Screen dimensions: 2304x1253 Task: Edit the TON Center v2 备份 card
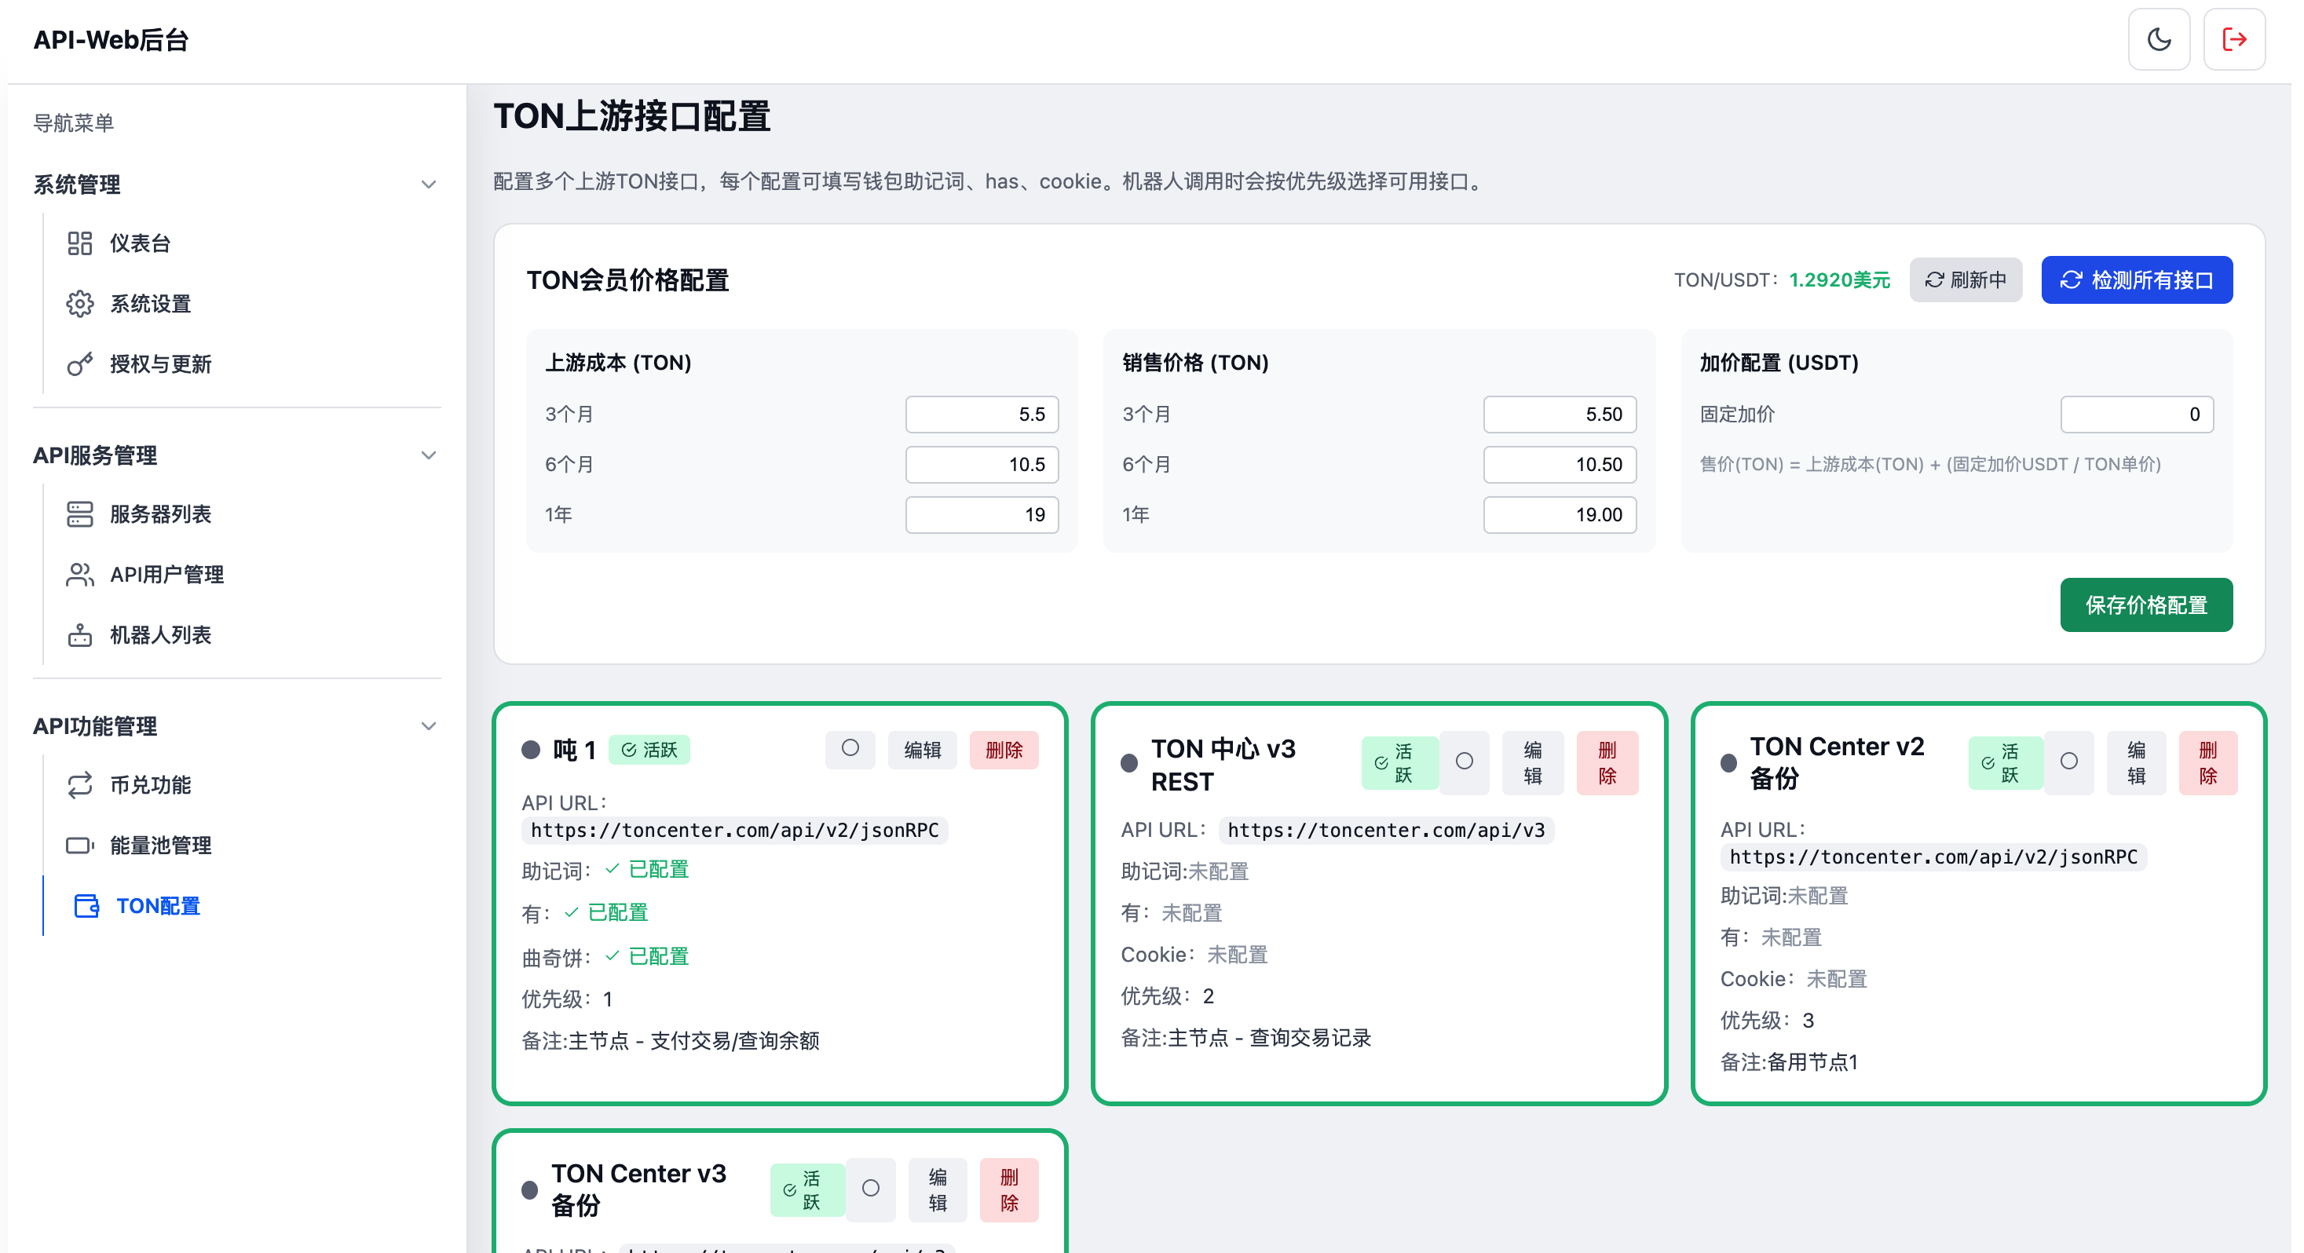tap(2136, 762)
